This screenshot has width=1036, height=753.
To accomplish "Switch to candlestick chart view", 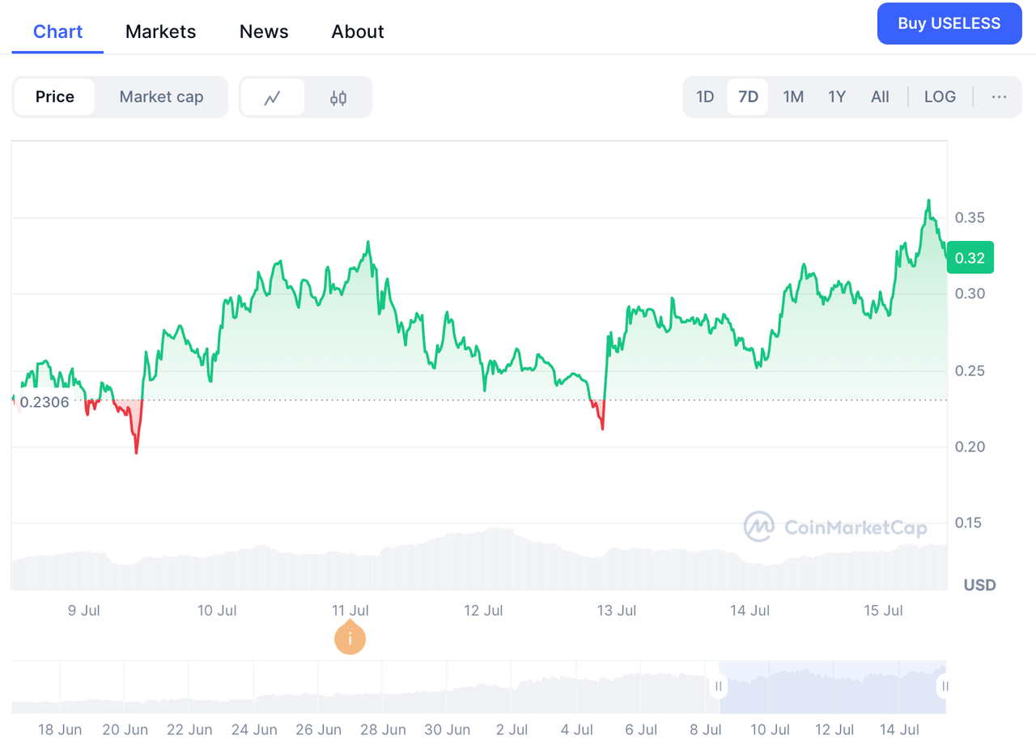I will 338,96.
